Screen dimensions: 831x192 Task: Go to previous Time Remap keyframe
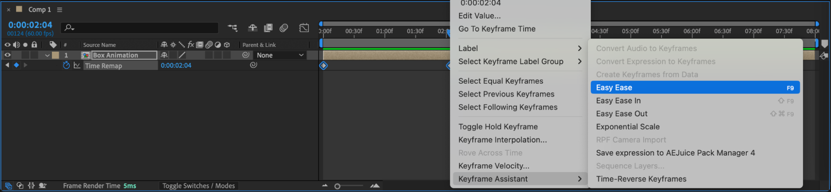pos(7,65)
